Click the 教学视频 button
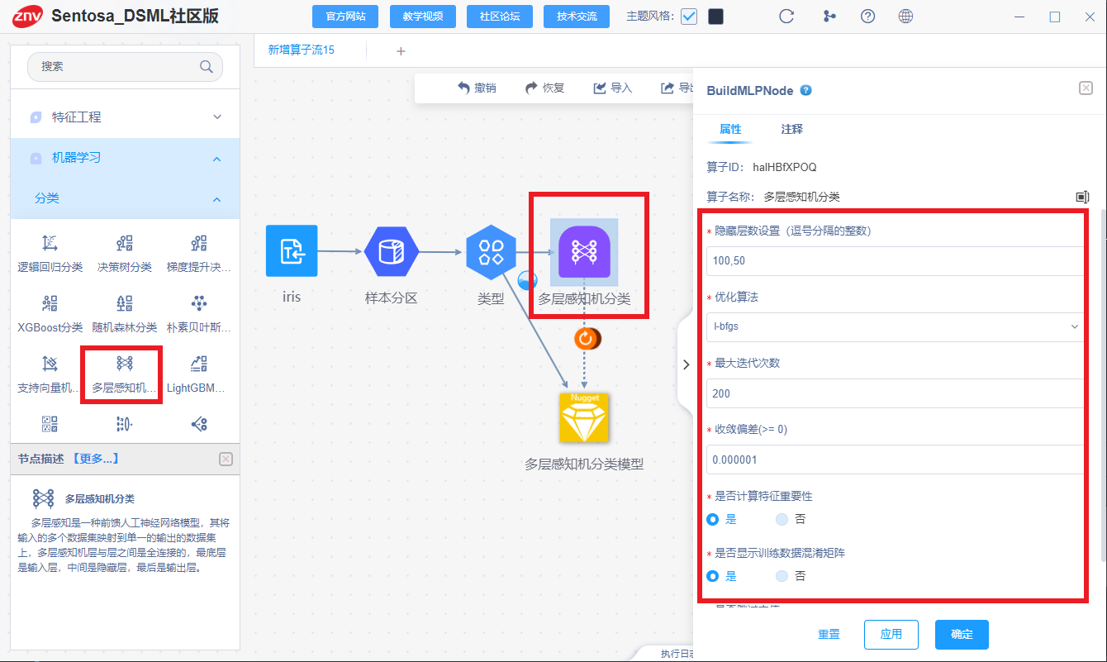The image size is (1107, 662). click(x=422, y=17)
